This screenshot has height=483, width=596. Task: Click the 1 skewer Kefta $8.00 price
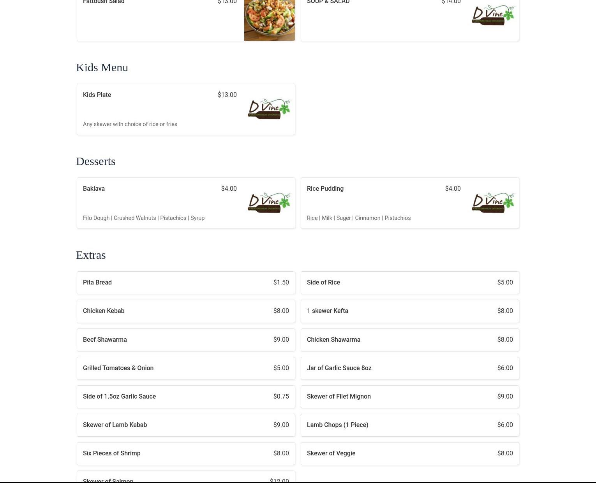pyautogui.click(x=505, y=311)
